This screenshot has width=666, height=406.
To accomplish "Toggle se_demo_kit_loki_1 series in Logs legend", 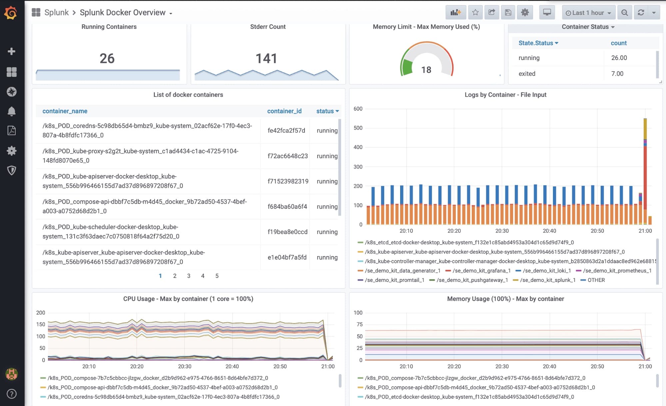I will (546, 271).
